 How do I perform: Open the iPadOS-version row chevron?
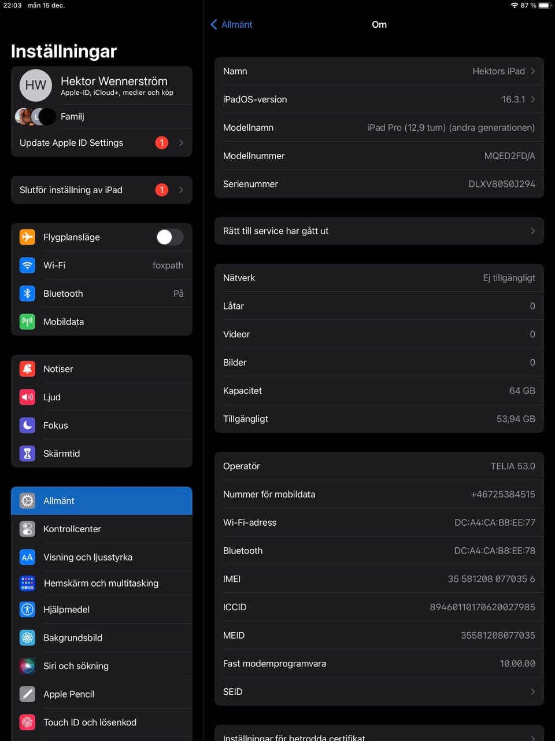pos(532,99)
